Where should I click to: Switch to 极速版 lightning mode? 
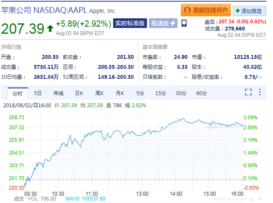pos(163,23)
